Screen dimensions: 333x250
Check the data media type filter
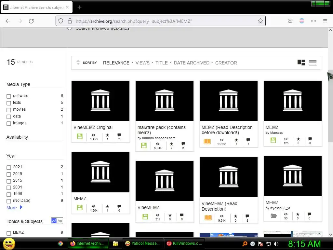[x=9, y=117]
